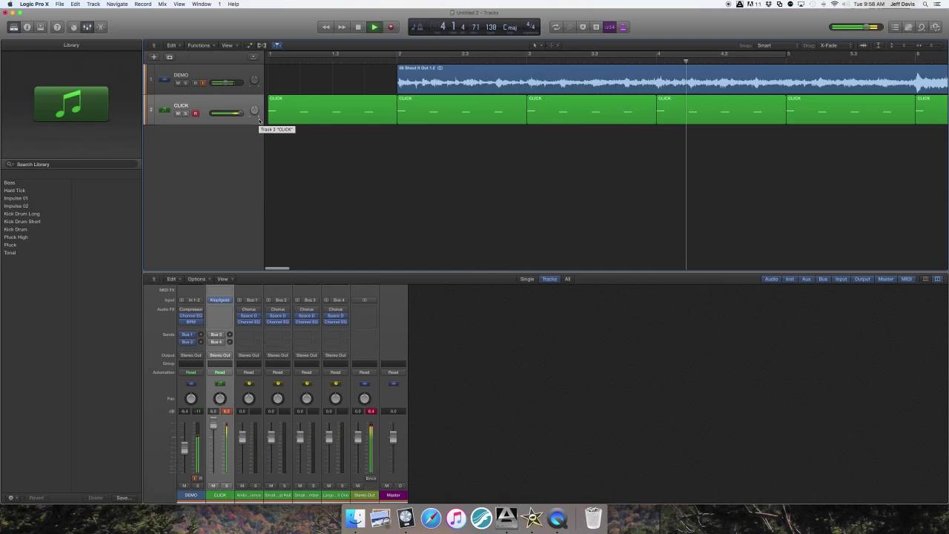Screen dimensions: 949x534
Task: Open Quick Help question mark icon
Action: pos(57,27)
